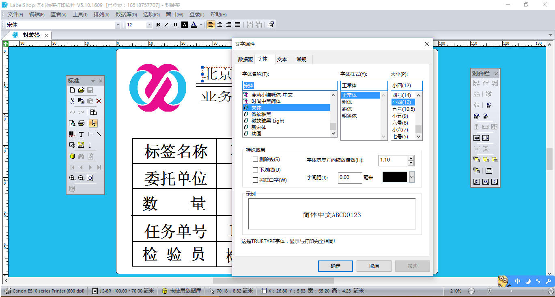Screen dimensions: 555x297
Task: Open the dialog text color dropdown arrow
Action: [412, 177]
